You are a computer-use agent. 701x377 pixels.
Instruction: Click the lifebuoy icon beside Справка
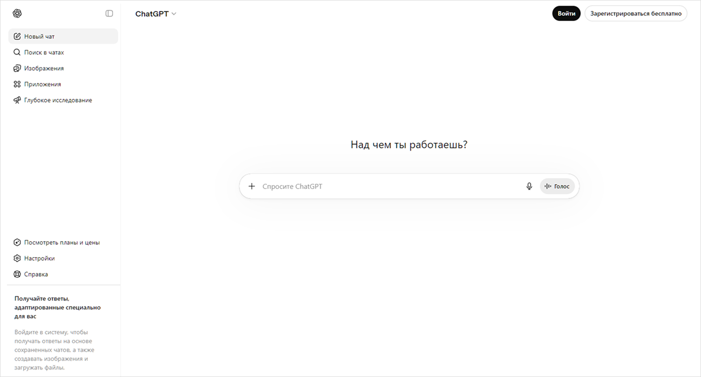point(17,274)
